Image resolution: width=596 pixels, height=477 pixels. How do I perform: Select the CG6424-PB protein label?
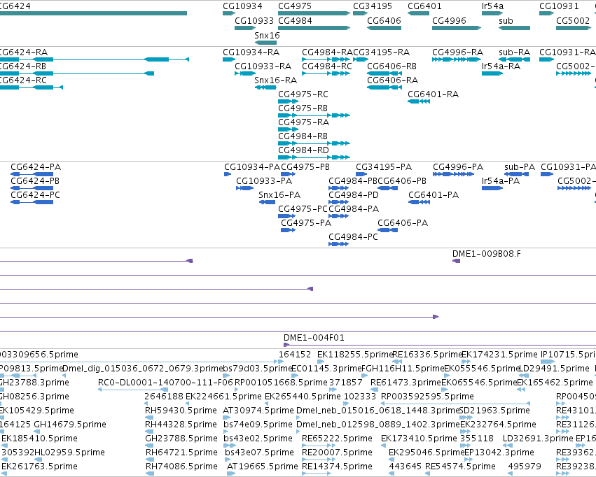point(35,181)
